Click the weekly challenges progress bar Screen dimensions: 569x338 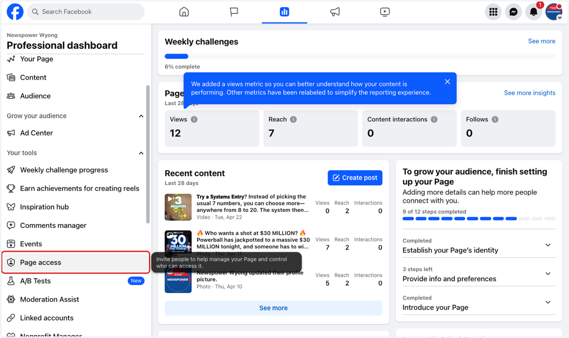360,56
